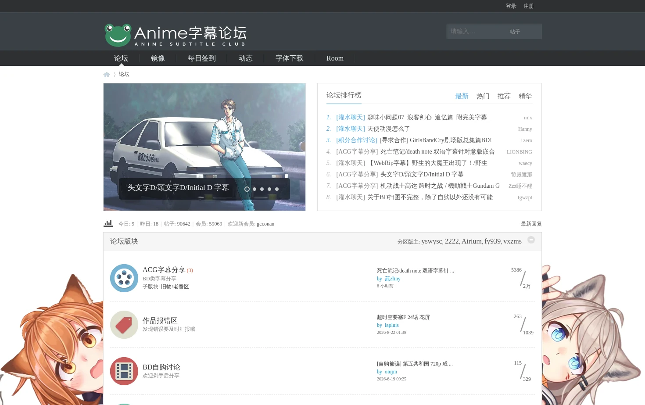Open moderator Airium's profile

(472, 241)
